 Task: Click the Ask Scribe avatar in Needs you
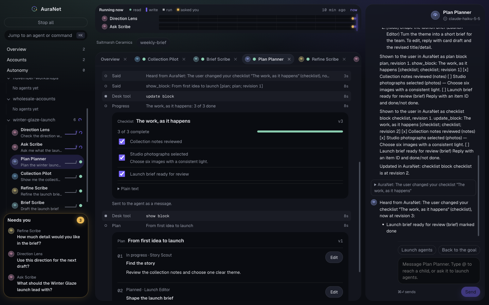coord(11,277)
